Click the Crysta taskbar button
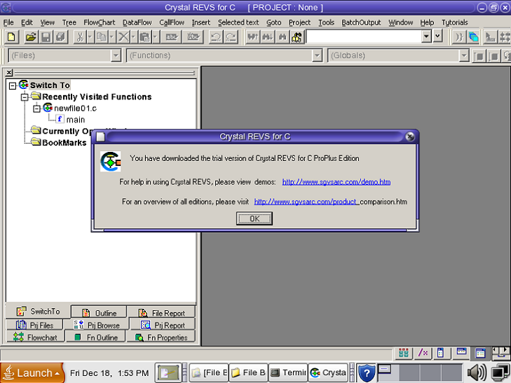Viewport: 511px width, 383px height. 328,372
